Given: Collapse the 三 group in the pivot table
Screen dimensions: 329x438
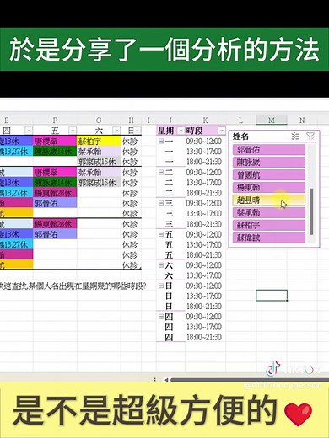Looking at the screenshot, I should tap(161, 203).
